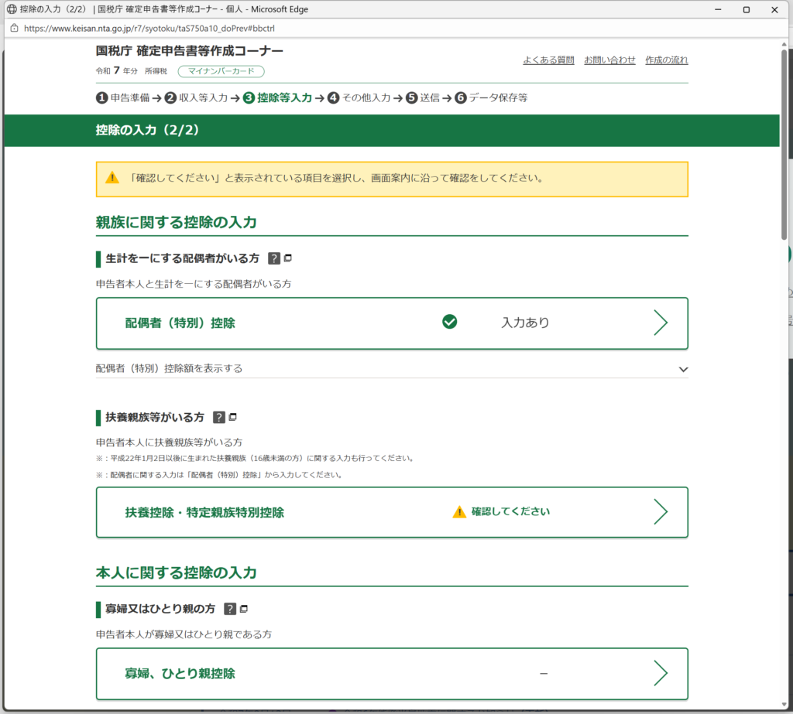Image resolution: width=793 pixels, height=714 pixels.
Task: Click the chevron arrow on 寡婦、ひとり親控除
Action: click(660, 673)
